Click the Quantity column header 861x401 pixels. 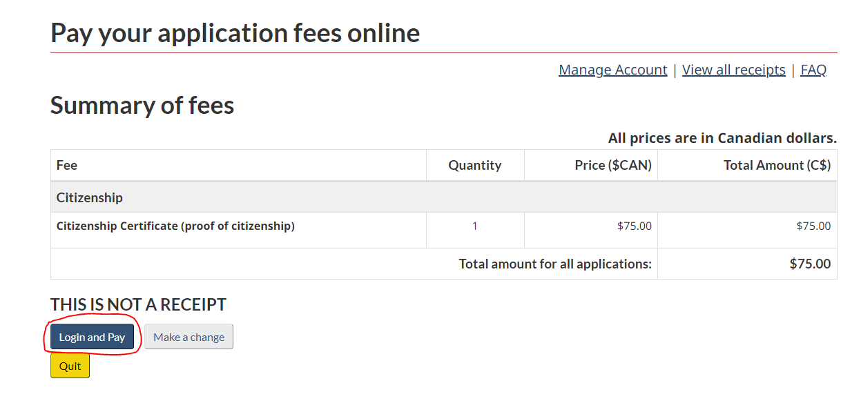pos(475,165)
